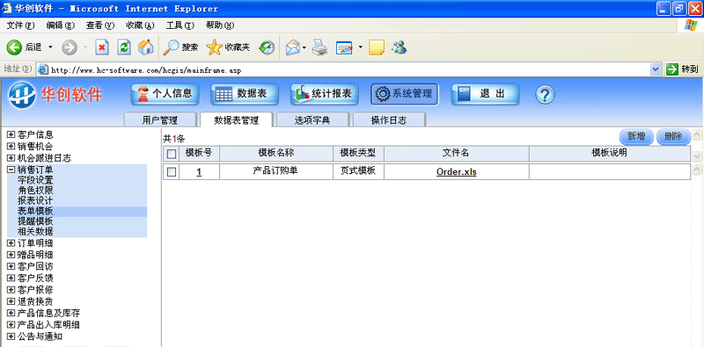704x347 pixels.
Task: Click the URL address input field
Action: point(343,69)
